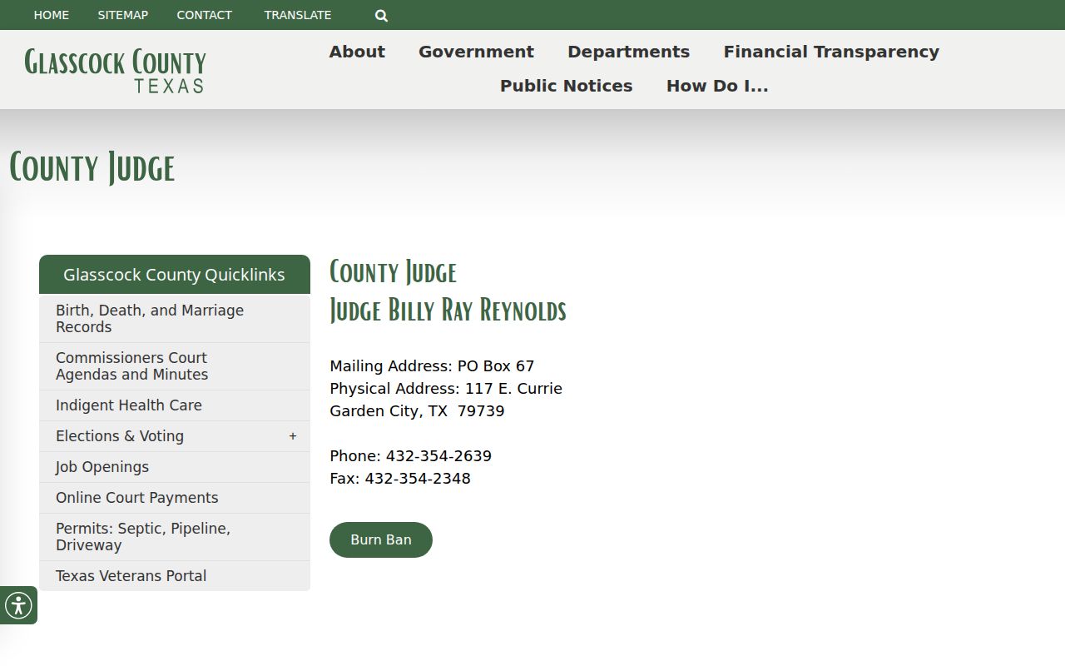Screen dimensions: 1065x666
Task: Visit the Contact page link
Action: [205, 15]
